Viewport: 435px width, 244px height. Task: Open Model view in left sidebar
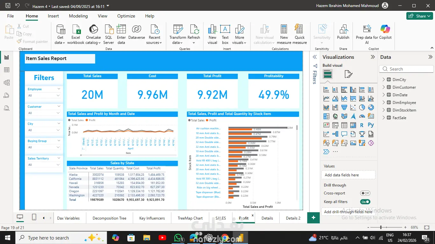click(7, 83)
